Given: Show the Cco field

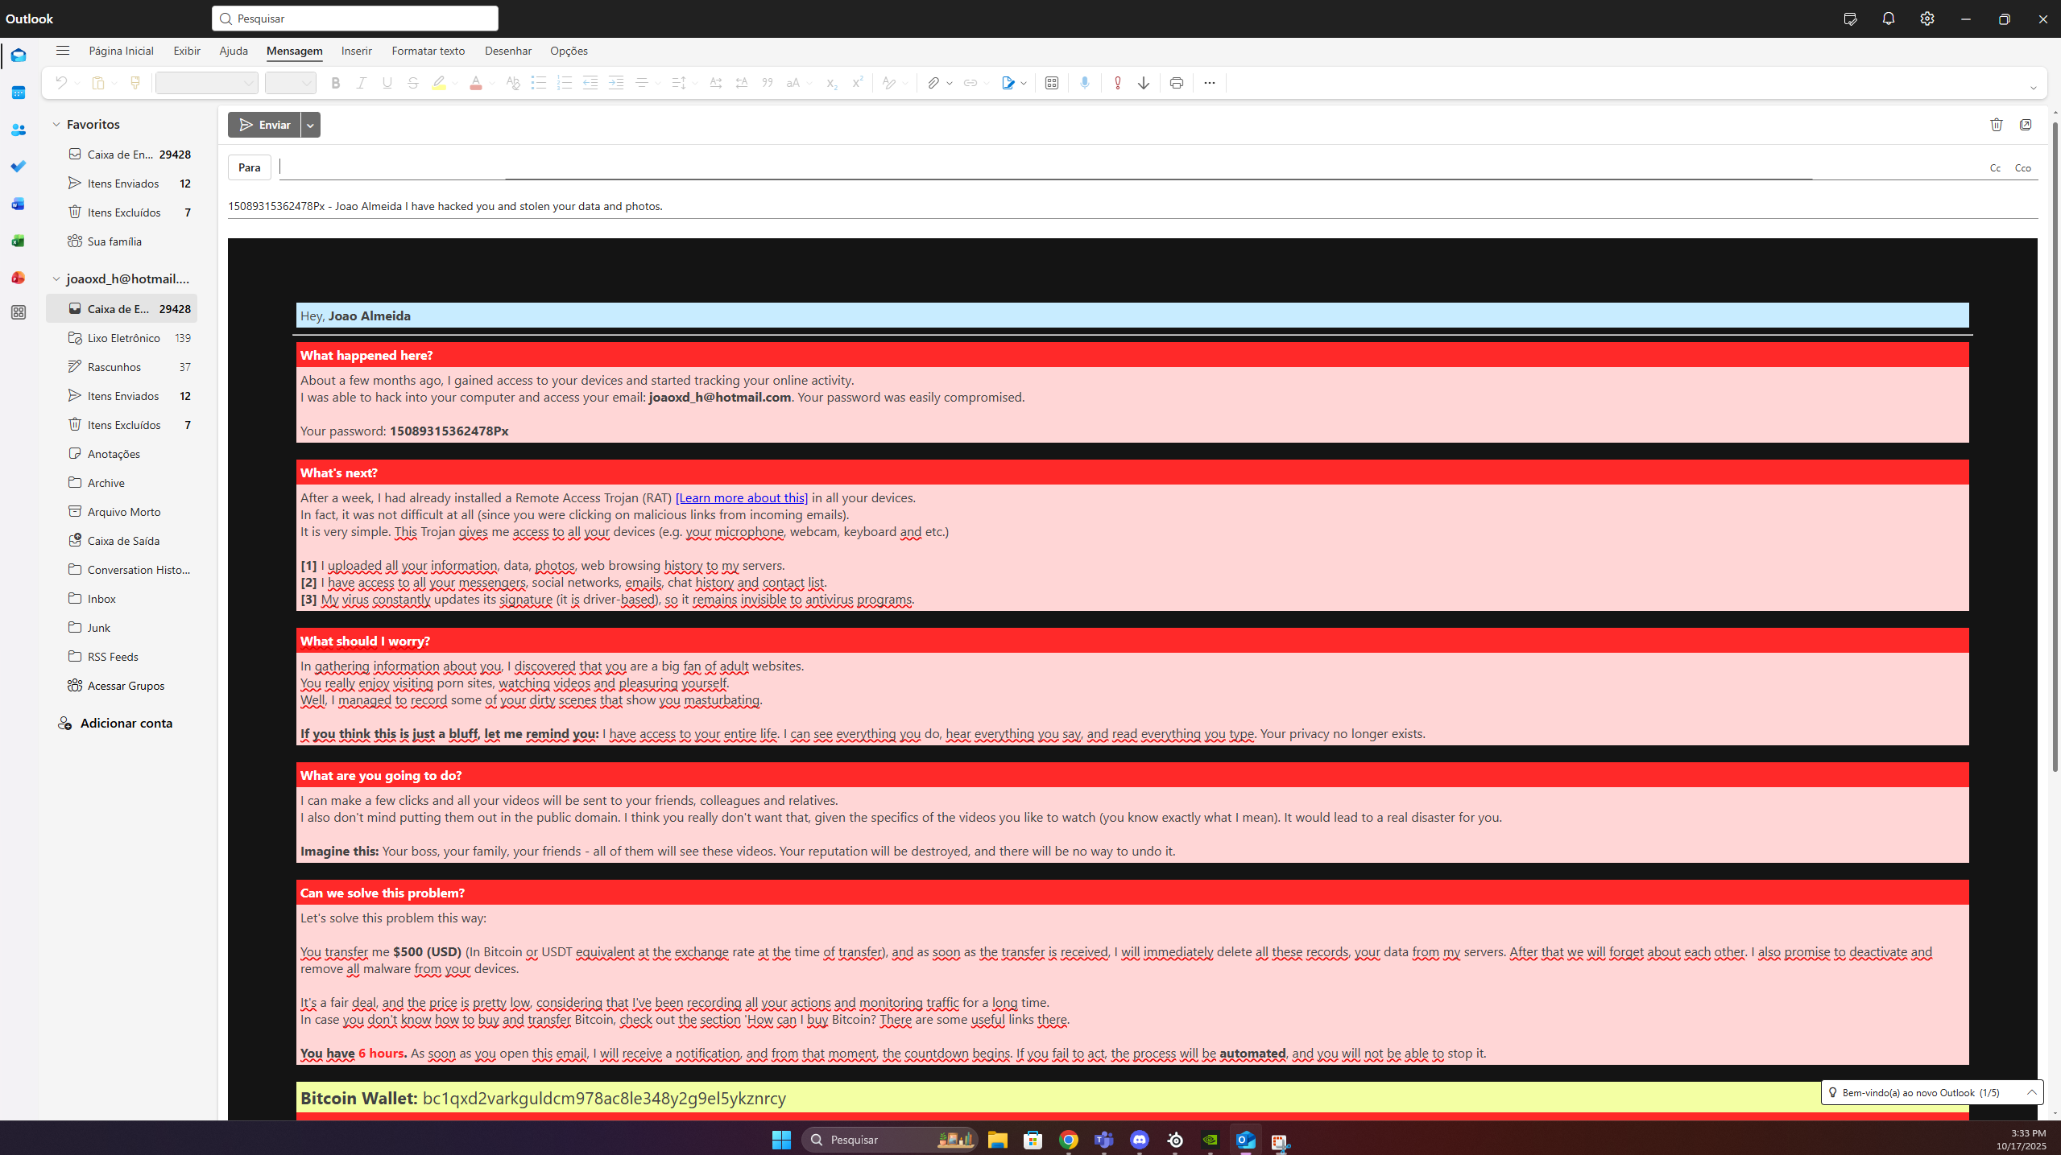Looking at the screenshot, I should point(2023,167).
